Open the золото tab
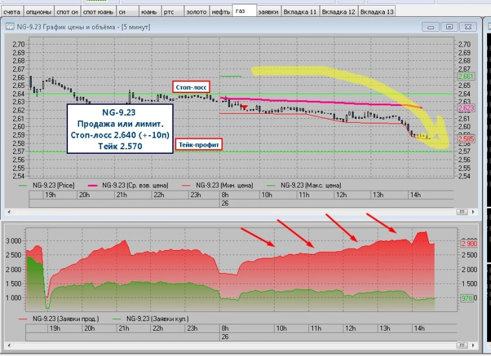491x356 pixels. pos(196,12)
